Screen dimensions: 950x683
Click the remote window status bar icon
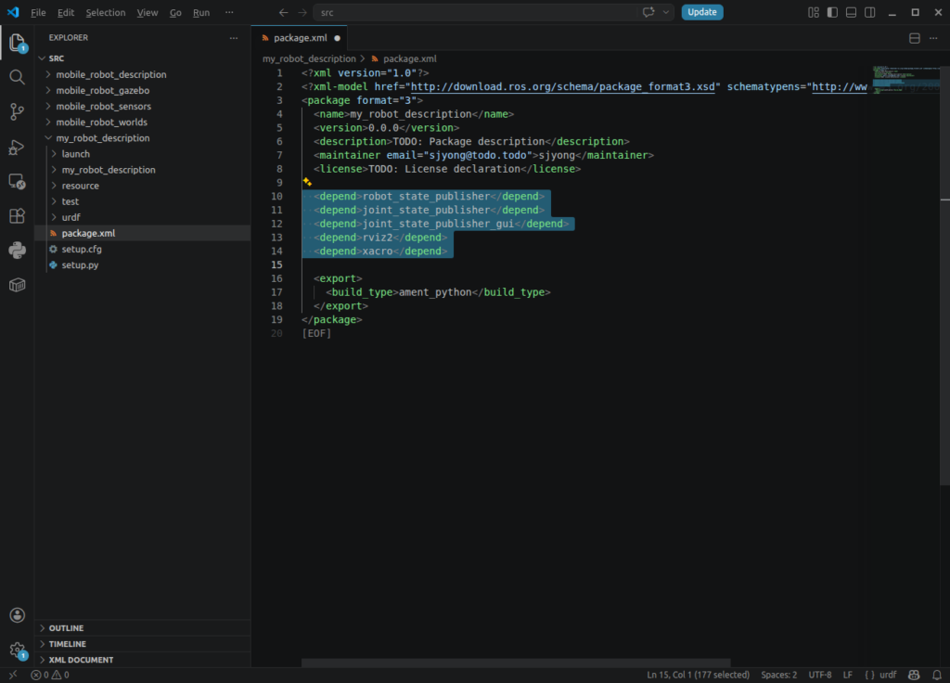[x=13, y=675]
